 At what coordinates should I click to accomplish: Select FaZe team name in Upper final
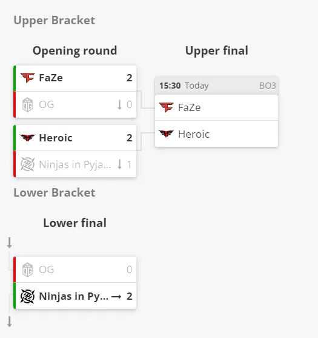190,107
